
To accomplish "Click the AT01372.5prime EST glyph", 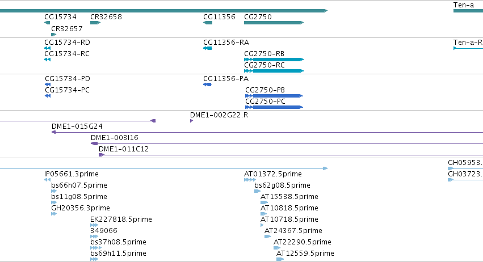I will click(x=250, y=180).
